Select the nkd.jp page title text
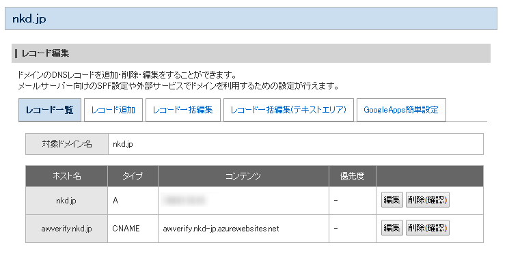 pyautogui.click(x=29, y=18)
